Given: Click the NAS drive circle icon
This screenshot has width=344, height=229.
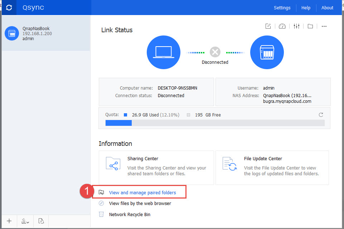Looking at the screenshot, I should click(x=267, y=52).
